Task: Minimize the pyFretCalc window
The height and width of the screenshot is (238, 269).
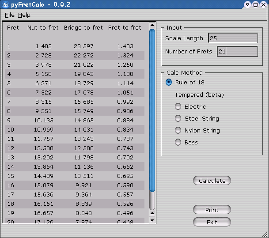Action: pos(248,4)
